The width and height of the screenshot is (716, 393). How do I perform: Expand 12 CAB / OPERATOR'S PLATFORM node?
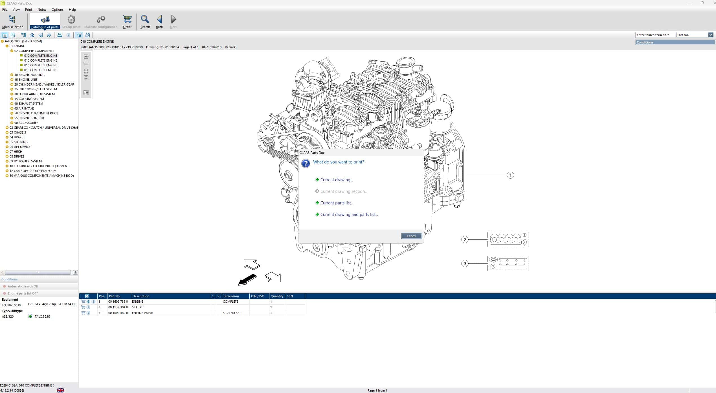click(x=7, y=171)
